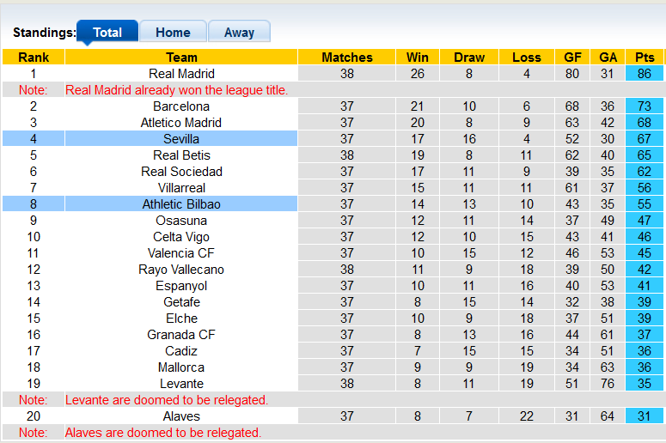The width and height of the screenshot is (666, 443).
Task: Click Real Madrid's 86 points cell
Action: (645, 74)
